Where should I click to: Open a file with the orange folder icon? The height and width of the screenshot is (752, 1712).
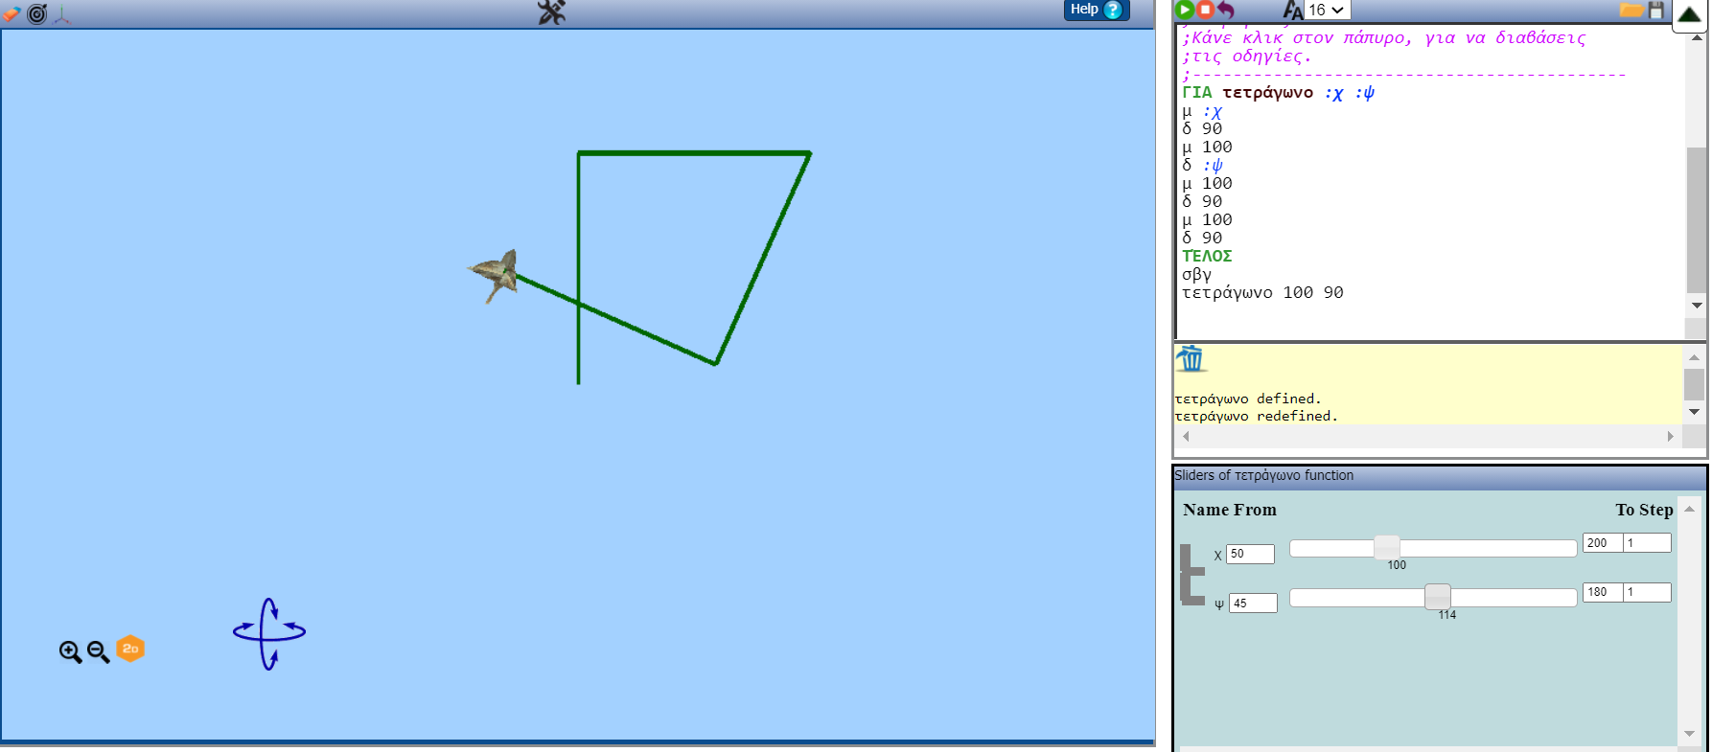(1631, 11)
